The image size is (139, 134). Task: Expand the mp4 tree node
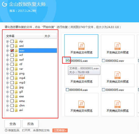coord(7,78)
